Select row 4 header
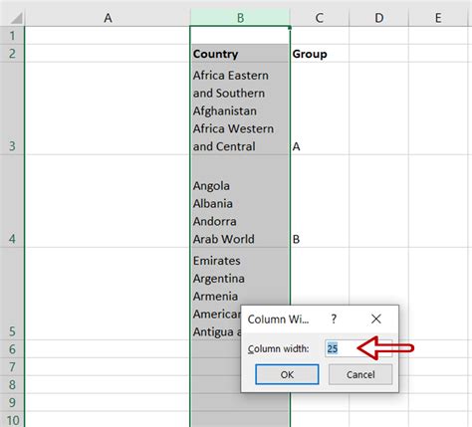 (12, 201)
